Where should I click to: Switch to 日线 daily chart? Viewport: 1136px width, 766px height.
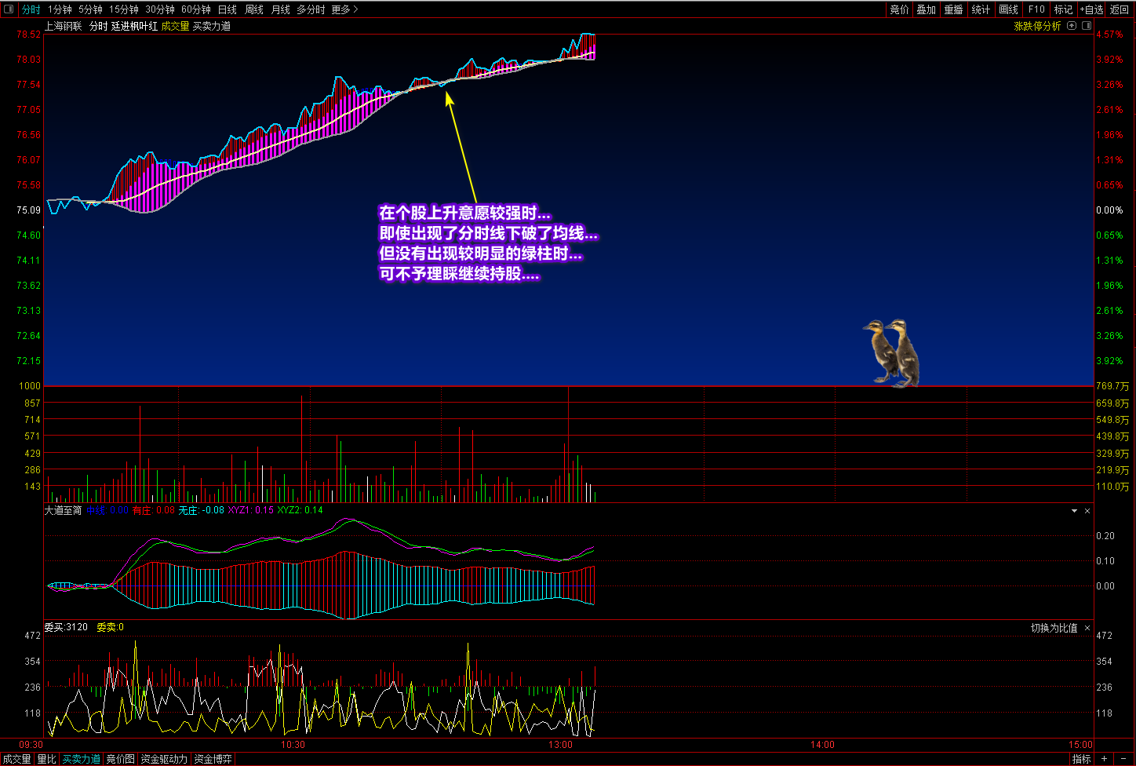pos(227,9)
